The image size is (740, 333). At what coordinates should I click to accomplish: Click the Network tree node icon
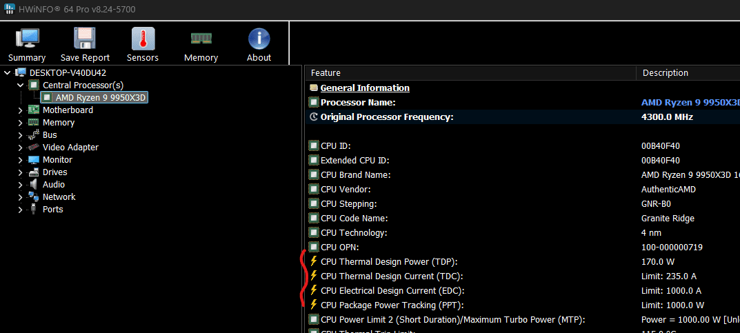point(34,196)
